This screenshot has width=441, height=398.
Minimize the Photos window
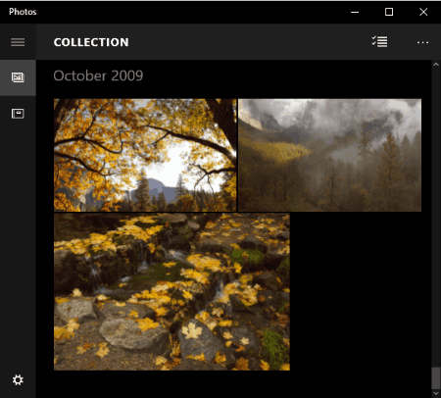[x=355, y=12]
